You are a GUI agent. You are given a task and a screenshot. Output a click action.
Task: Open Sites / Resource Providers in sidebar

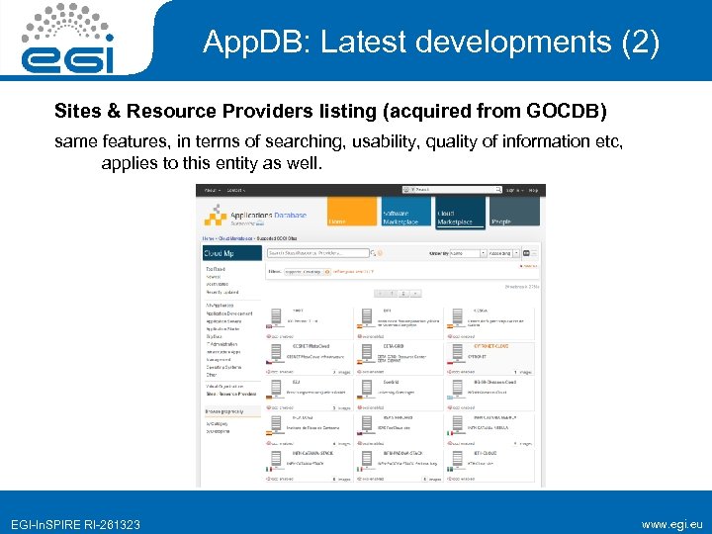[231, 395]
